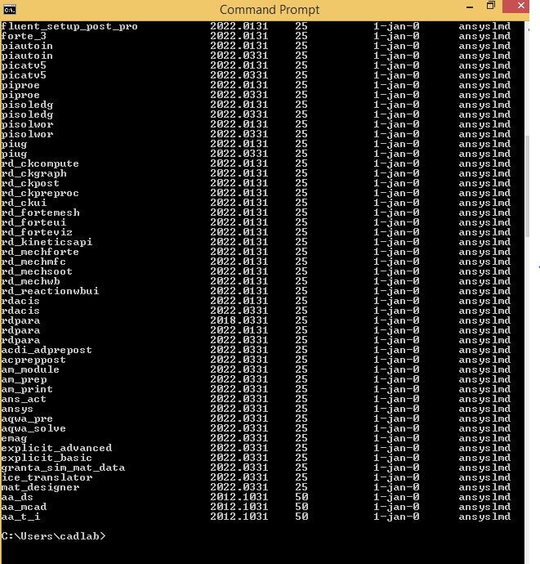Select the rd_ckpost feature name
This screenshot has height=564, width=540.
click(30, 183)
